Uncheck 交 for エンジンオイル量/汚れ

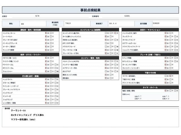[115, 33]
